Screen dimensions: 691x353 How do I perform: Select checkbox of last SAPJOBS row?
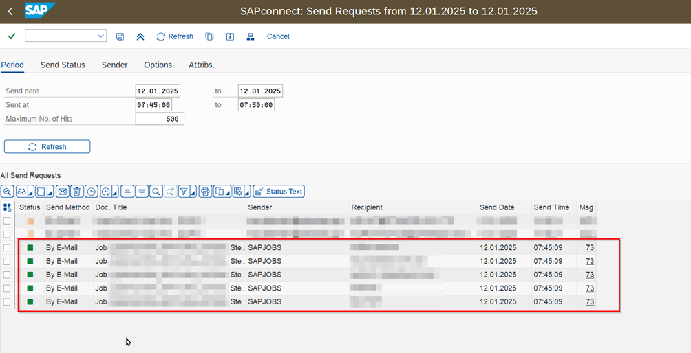click(x=7, y=302)
